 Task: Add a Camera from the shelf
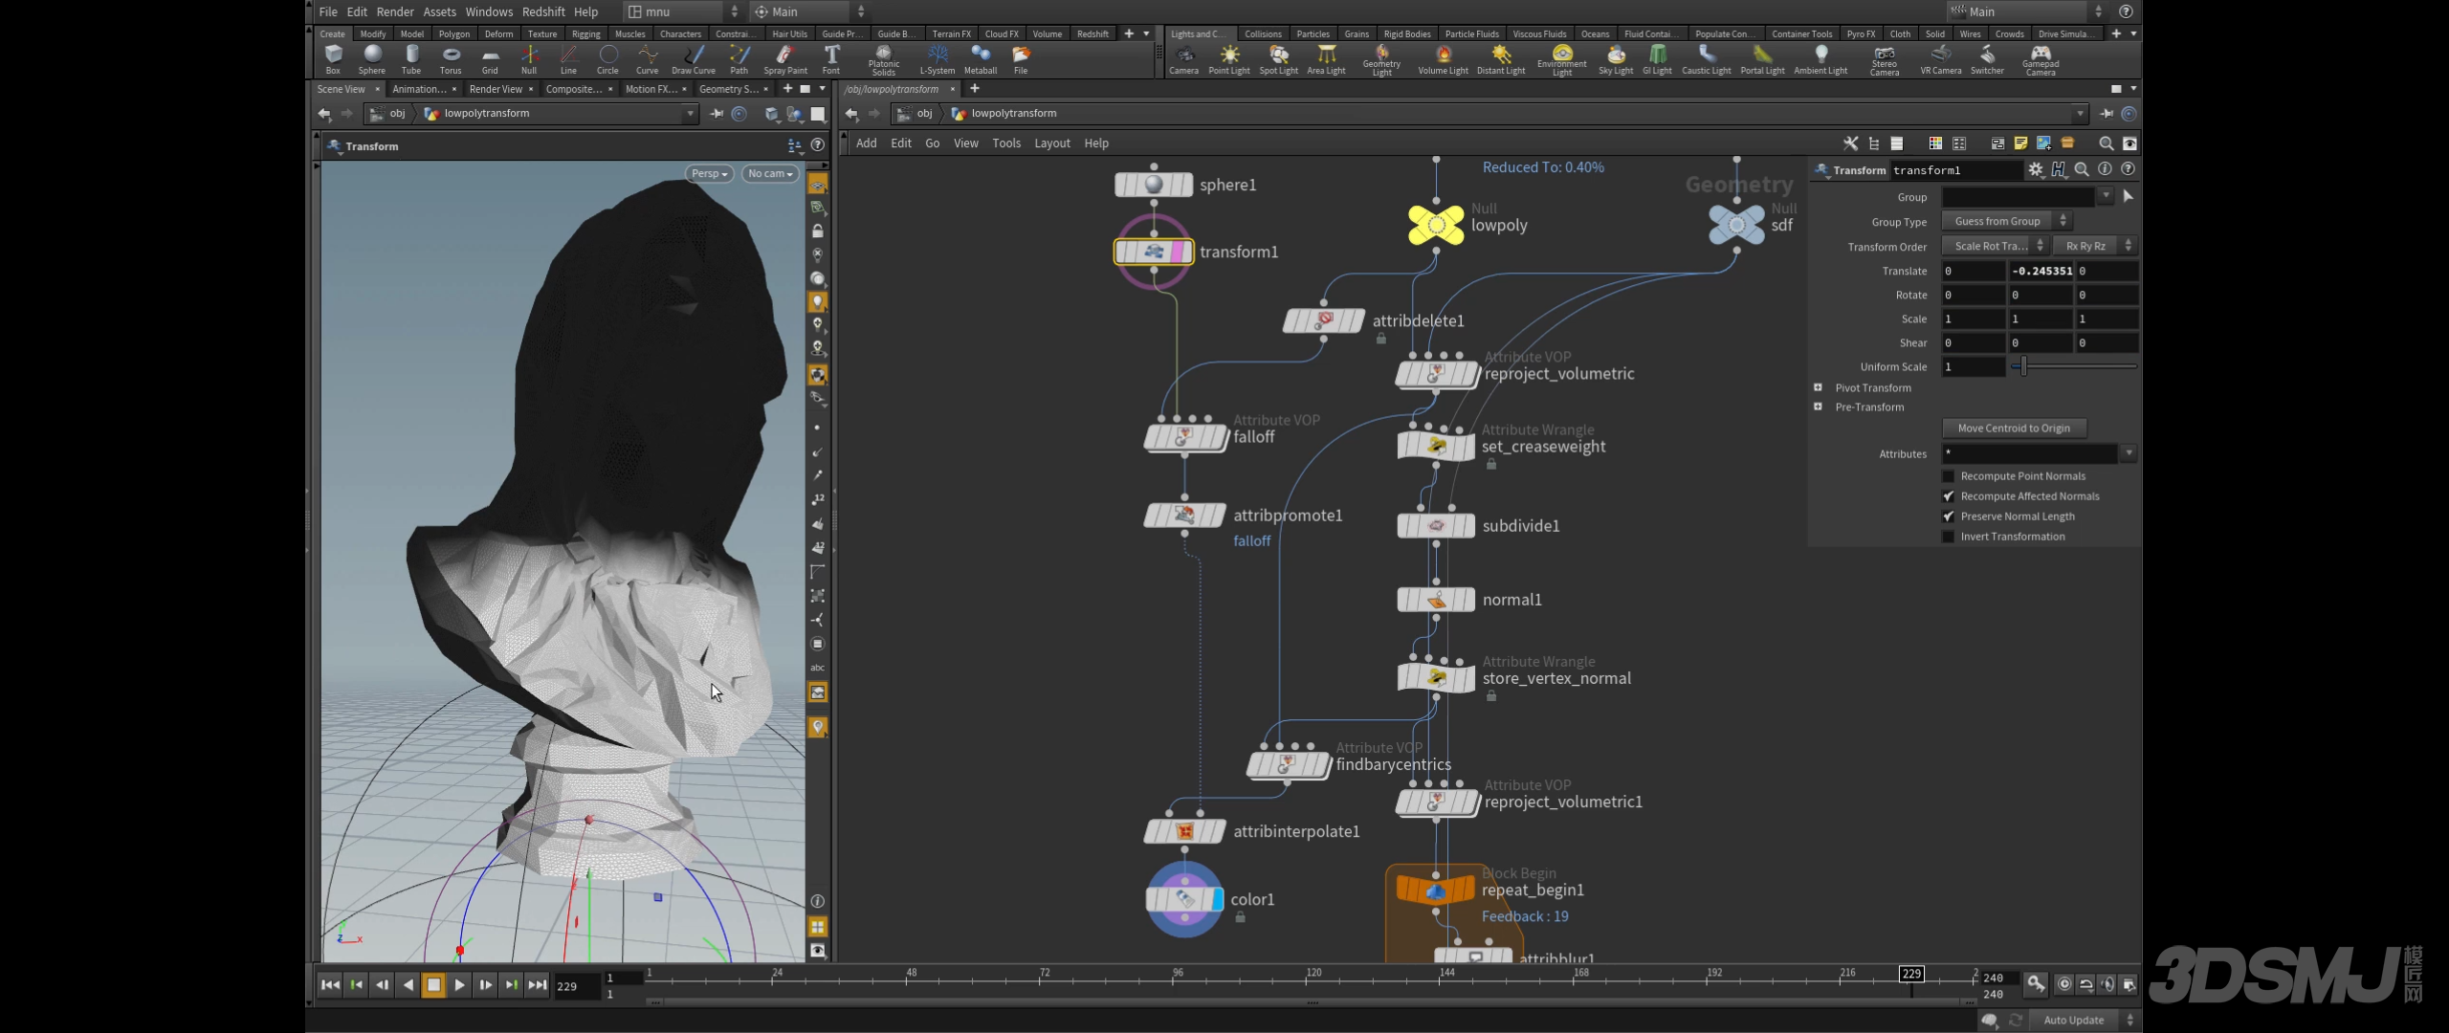[x=1184, y=59]
